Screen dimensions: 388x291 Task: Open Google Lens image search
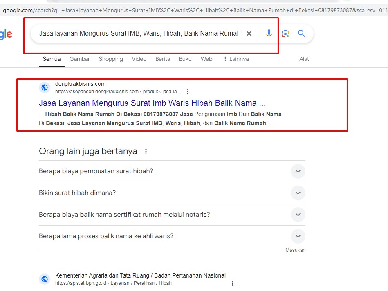pos(285,34)
